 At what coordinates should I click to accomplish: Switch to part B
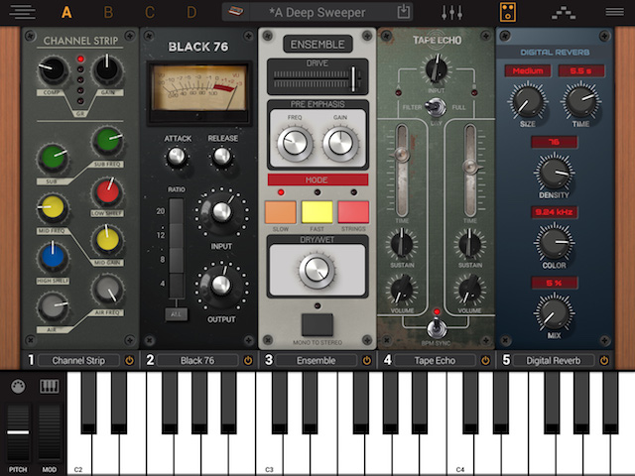coord(108,12)
